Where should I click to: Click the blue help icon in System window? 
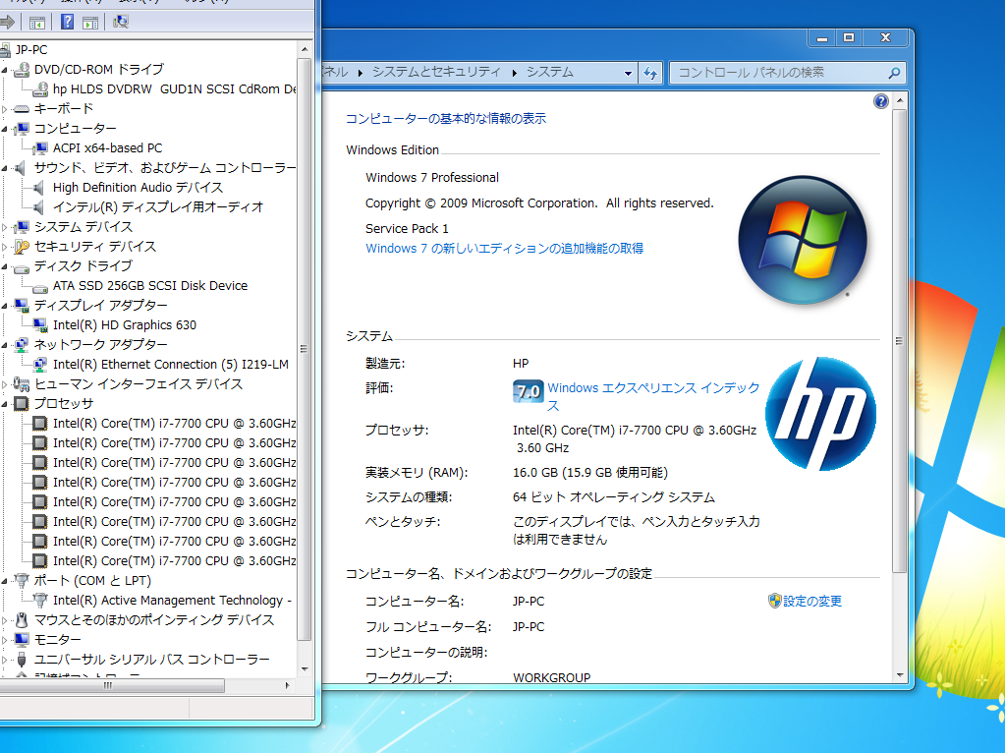[x=880, y=100]
